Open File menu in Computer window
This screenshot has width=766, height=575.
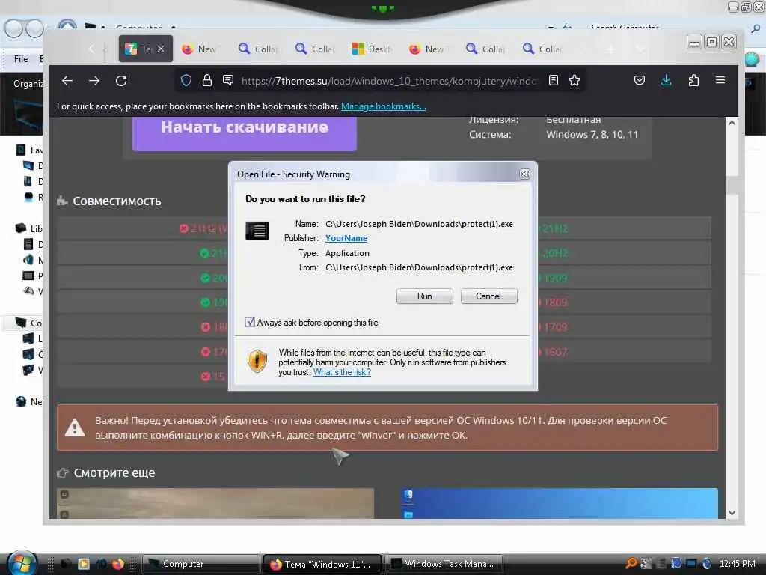click(21, 58)
